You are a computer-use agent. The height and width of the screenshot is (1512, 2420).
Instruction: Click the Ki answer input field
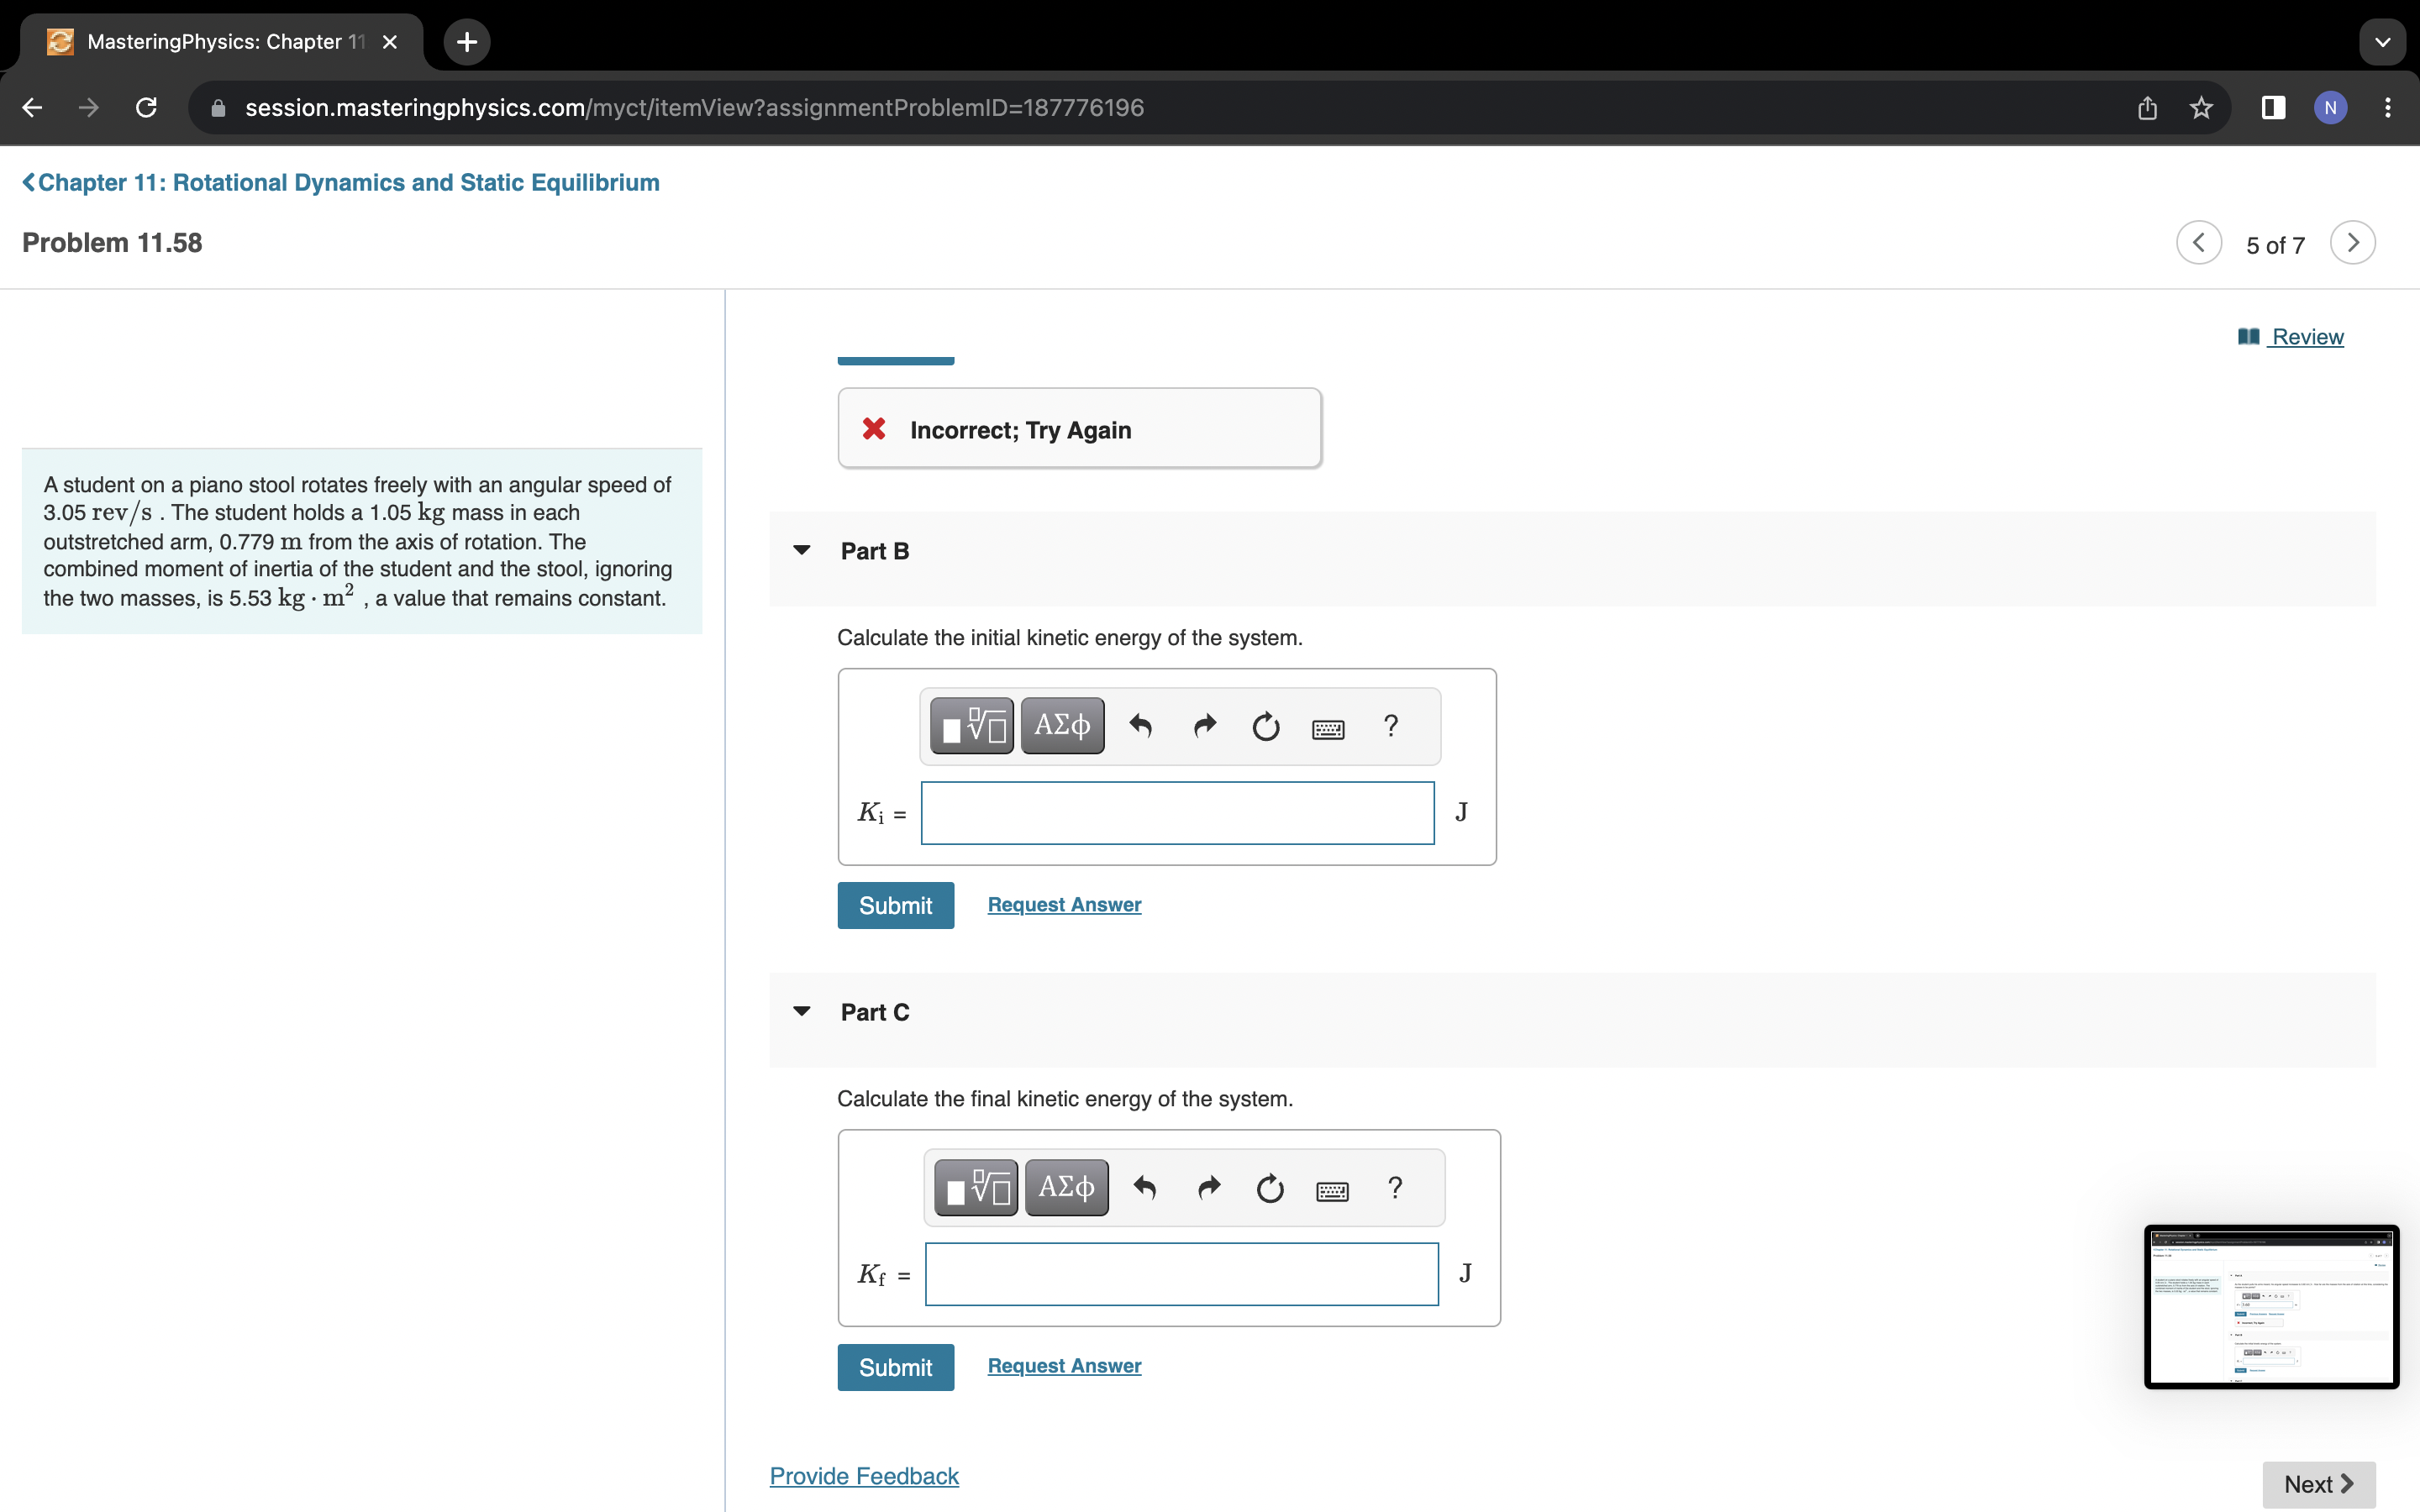1177,813
